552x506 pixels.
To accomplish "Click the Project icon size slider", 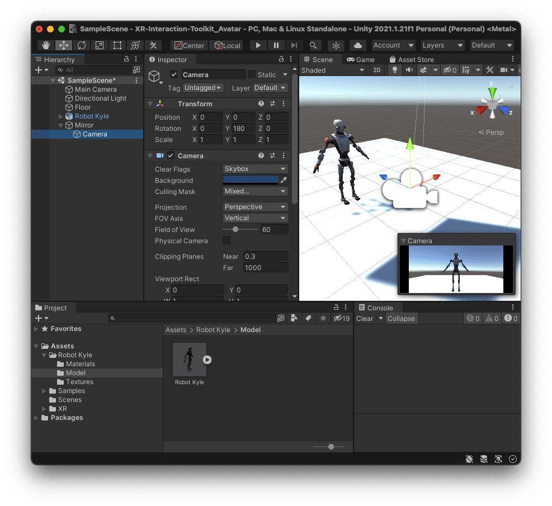I will 331,447.
